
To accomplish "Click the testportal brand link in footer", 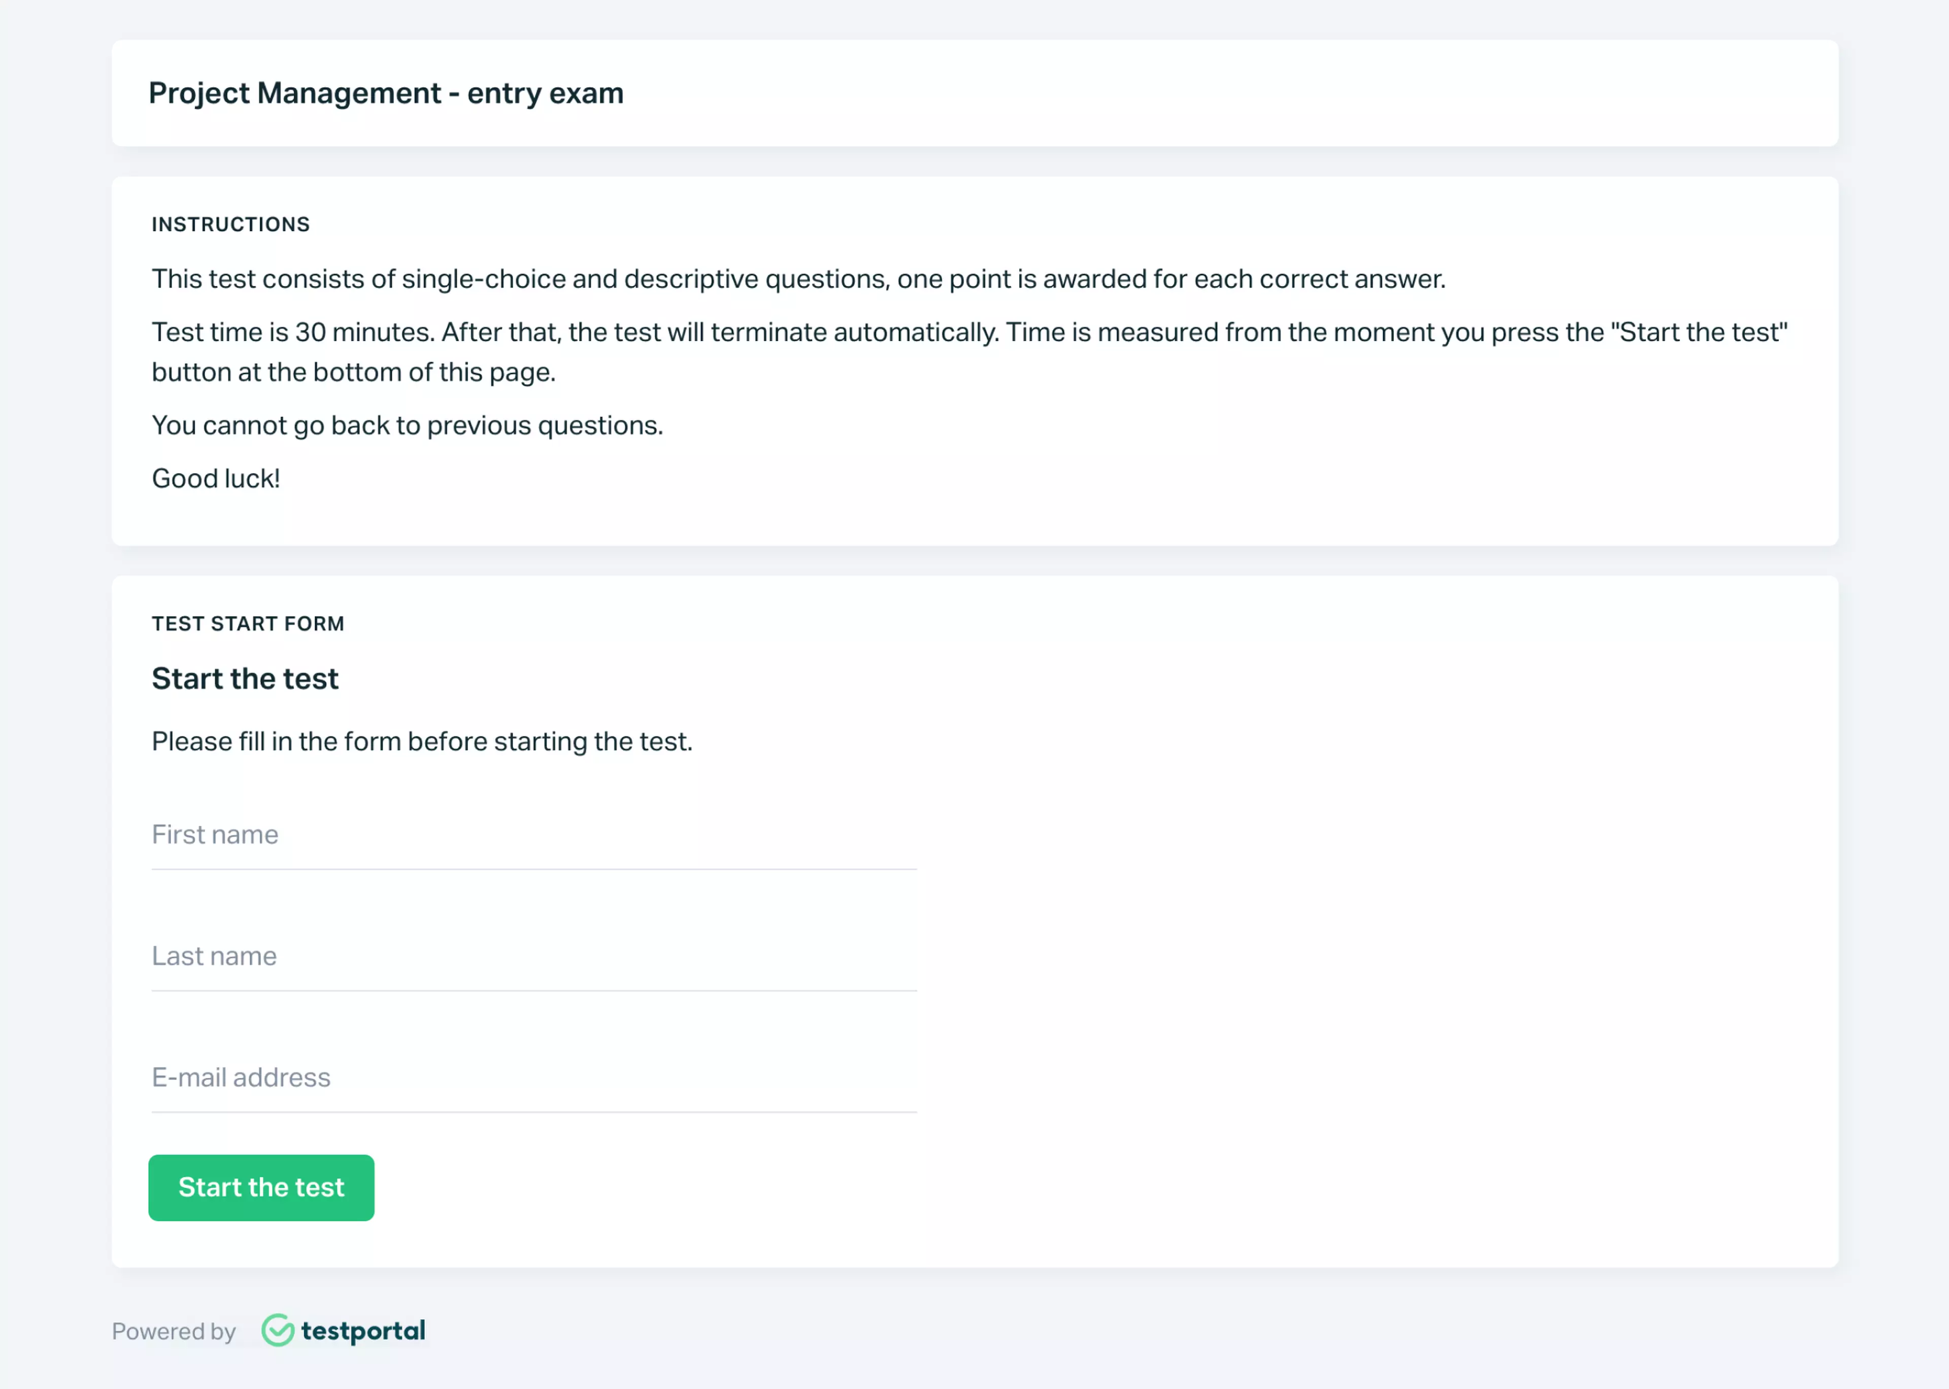I will [362, 1331].
